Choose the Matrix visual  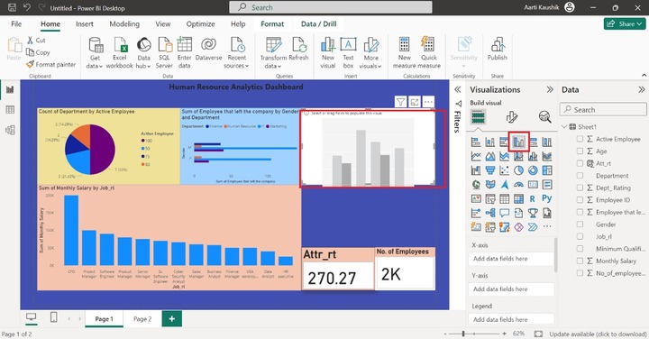[518, 199]
